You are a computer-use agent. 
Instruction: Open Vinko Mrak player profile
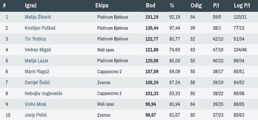[x=36, y=104]
